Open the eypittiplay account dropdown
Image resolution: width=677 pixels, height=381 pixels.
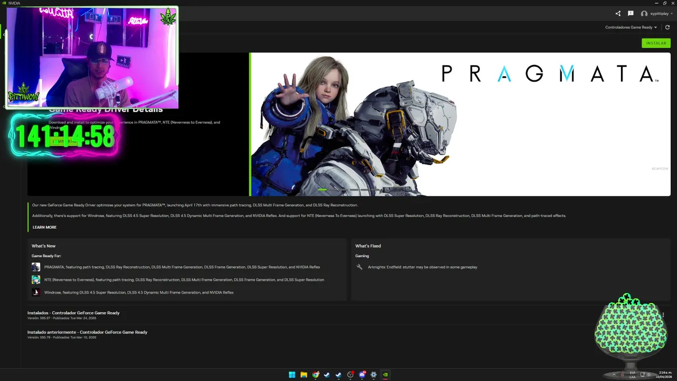tap(661, 14)
